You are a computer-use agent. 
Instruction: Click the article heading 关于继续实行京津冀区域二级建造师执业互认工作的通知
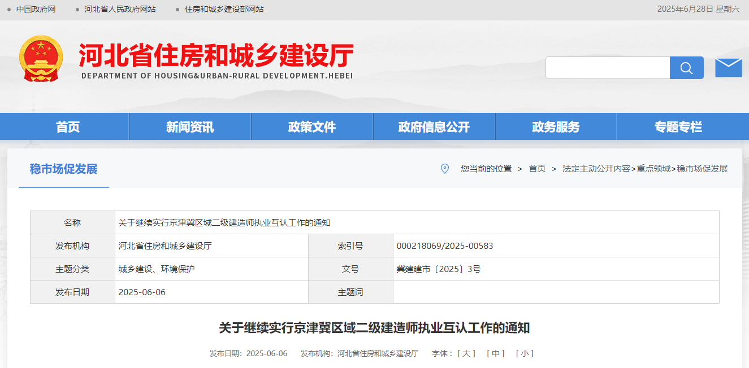point(374,328)
